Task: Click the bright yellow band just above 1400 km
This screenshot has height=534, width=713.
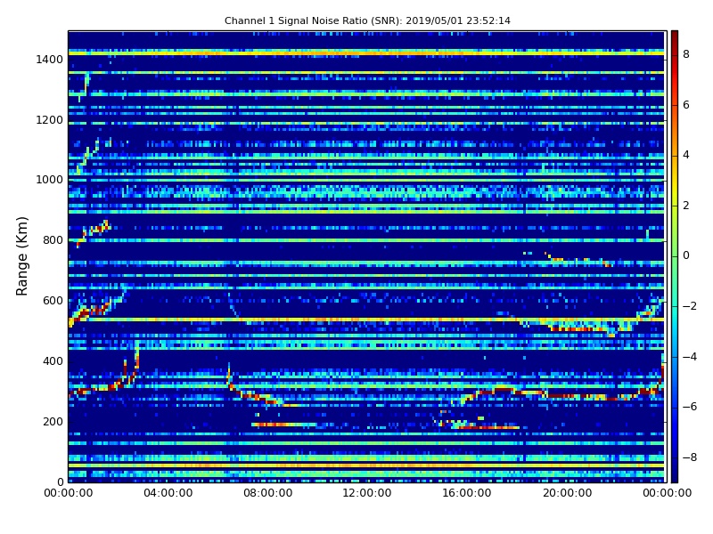Action: click(366, 53)
